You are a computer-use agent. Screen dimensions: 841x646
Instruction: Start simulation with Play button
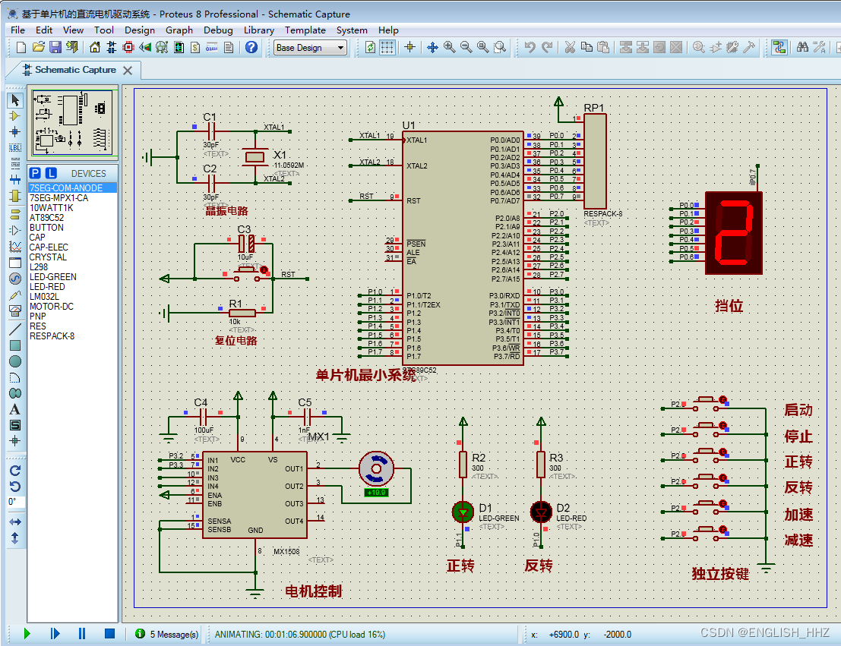27,634
